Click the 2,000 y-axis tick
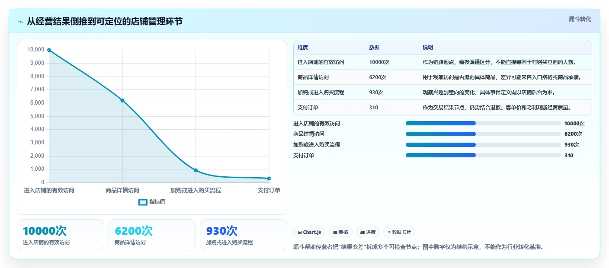The image size is (609, 268). tap(37, 156)
